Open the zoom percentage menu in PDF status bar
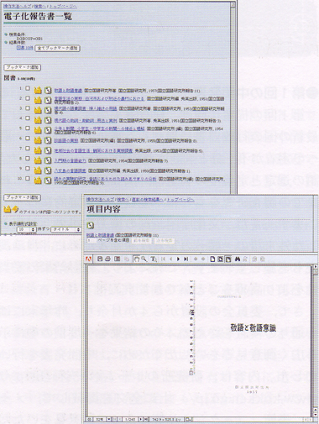 pyautogui.click(x=110, y=419)
